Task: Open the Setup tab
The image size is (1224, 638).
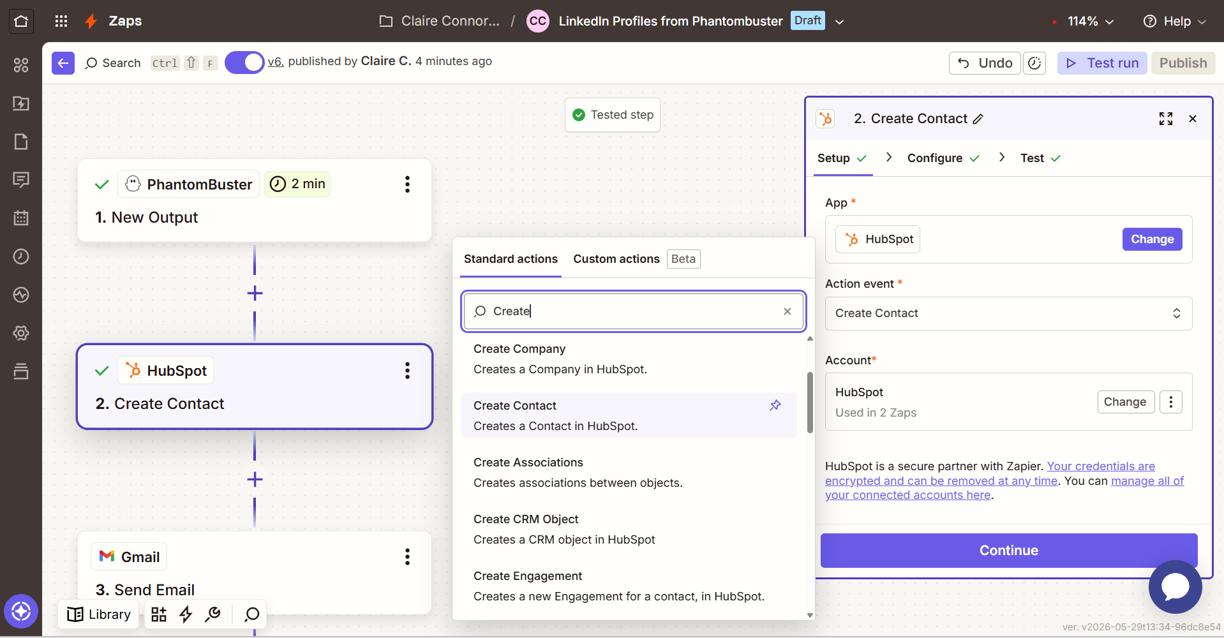Action: (842, 158)
